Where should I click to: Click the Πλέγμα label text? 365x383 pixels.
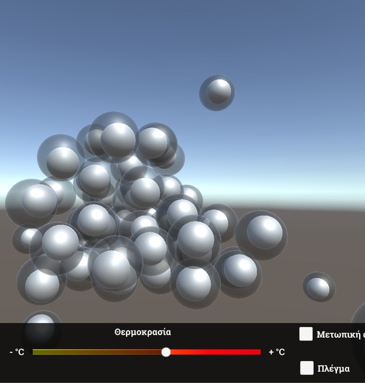coord(334,368)
